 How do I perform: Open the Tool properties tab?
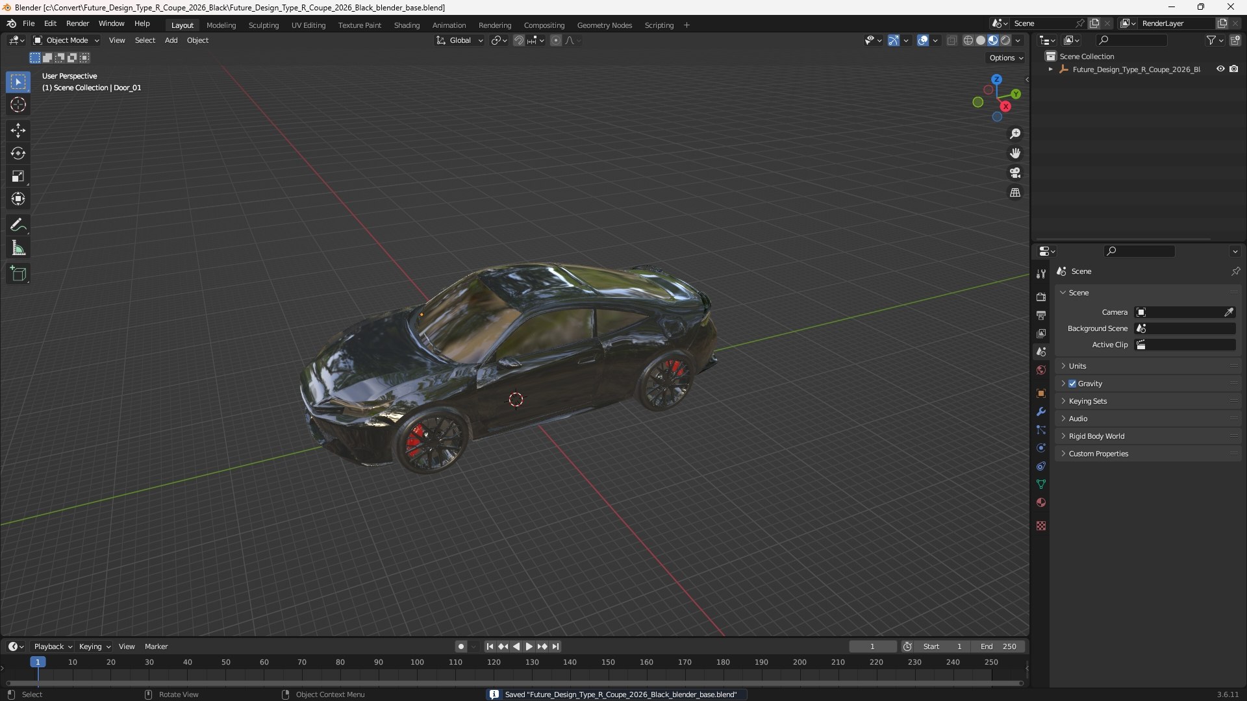tap(1041, 274)
